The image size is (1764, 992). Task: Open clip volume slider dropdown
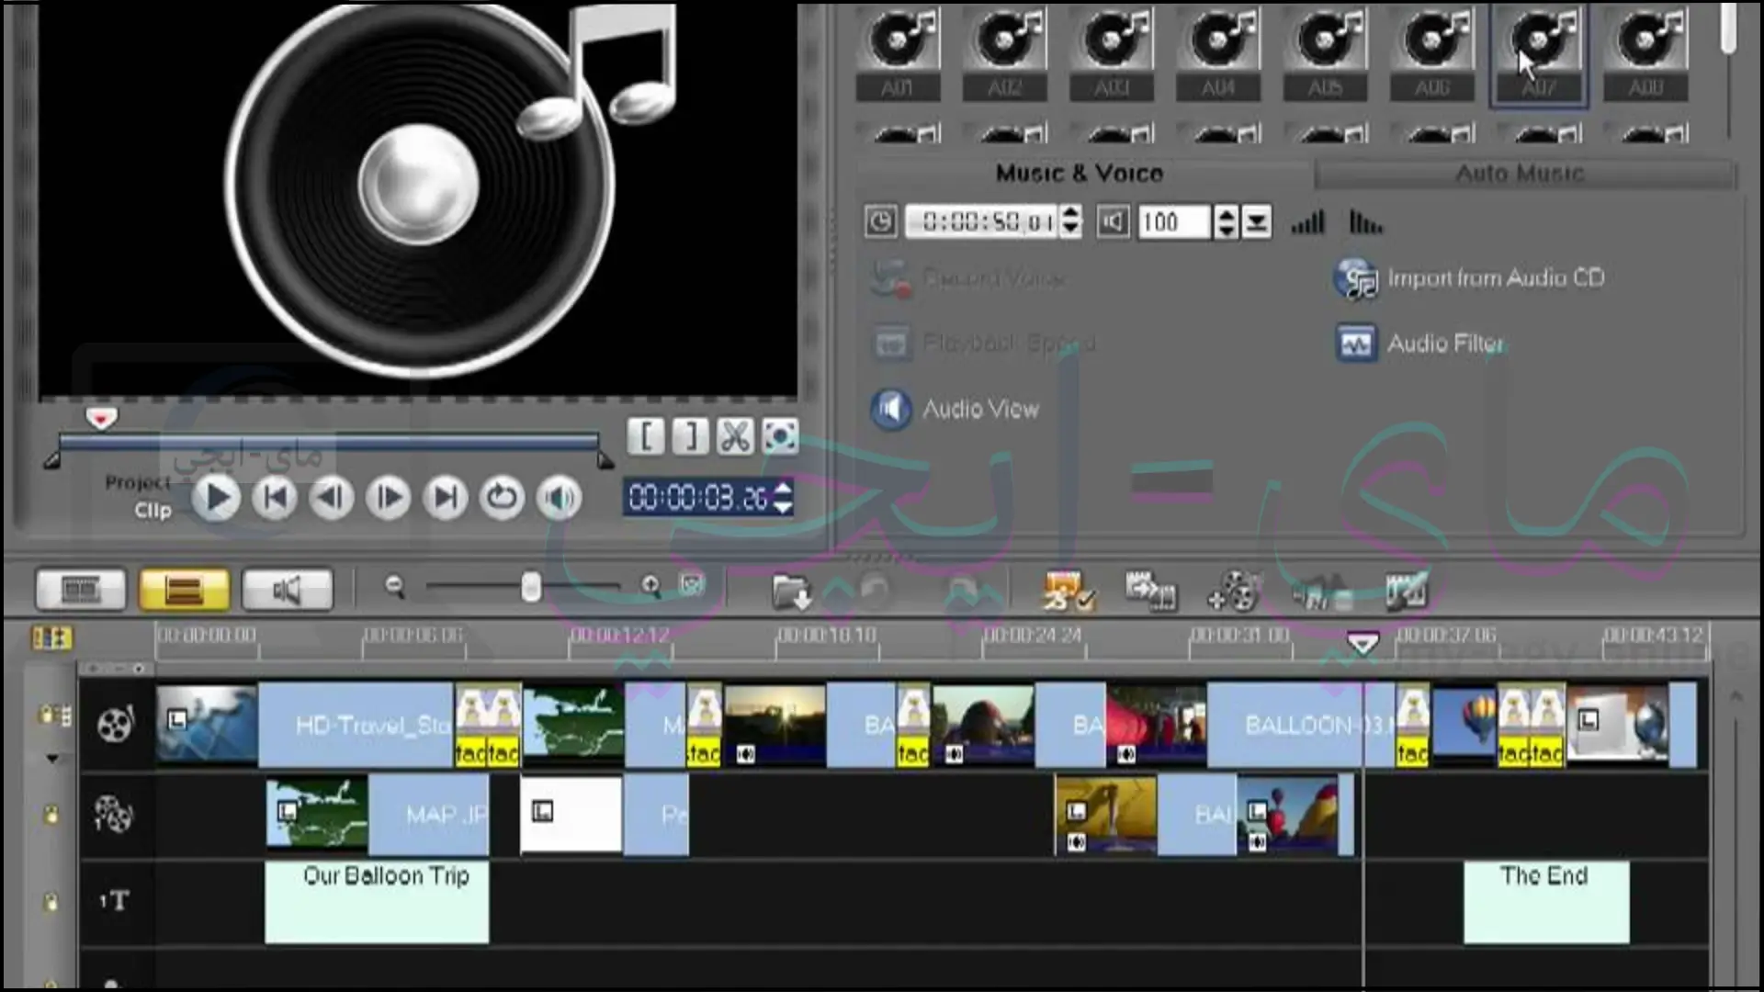click(1256, 222)
